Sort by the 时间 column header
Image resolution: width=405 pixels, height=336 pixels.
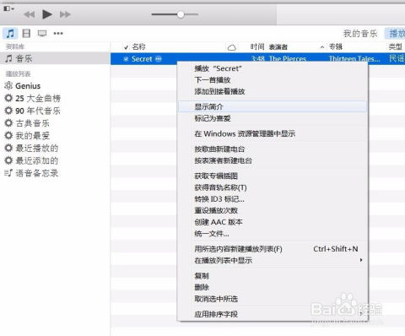click(x=257, y=46)
